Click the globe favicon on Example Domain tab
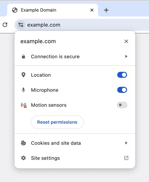 tap(15, 10)
